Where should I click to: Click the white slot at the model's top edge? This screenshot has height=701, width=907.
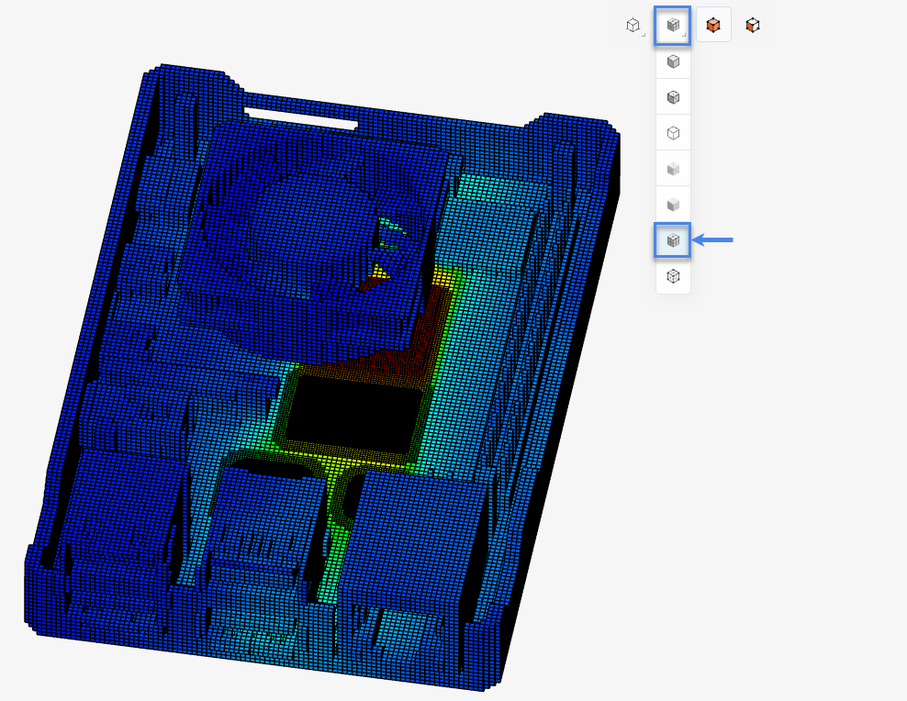click(301, 117)
